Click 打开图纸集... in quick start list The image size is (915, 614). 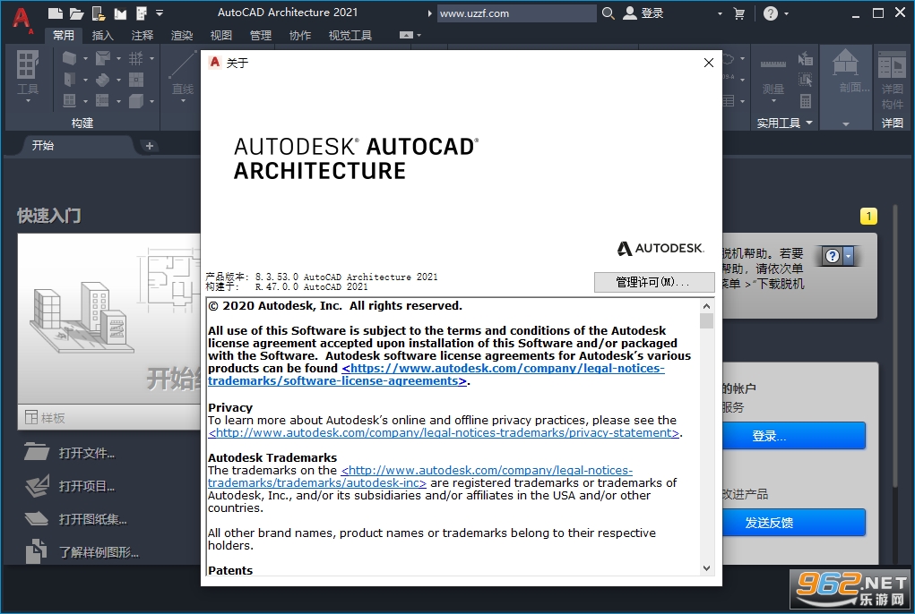[x=76, y=518]
